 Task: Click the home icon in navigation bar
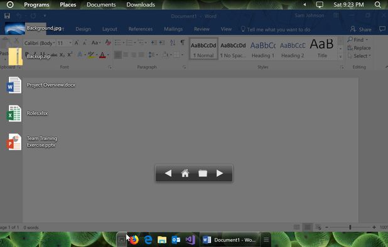[185, 173]
